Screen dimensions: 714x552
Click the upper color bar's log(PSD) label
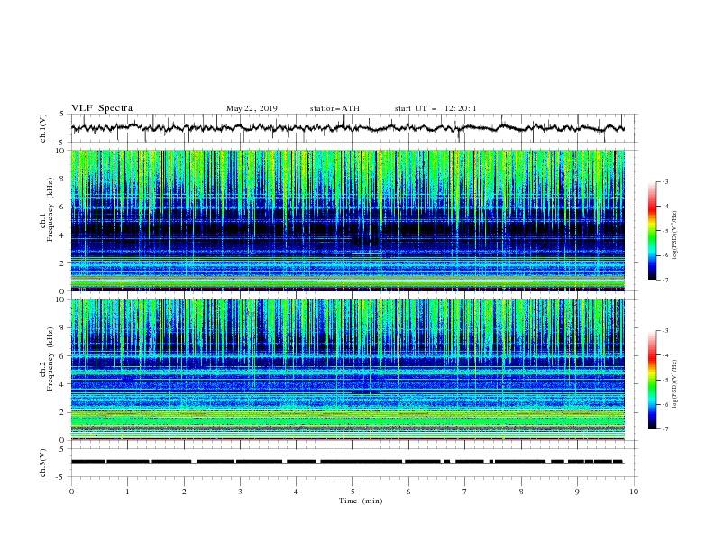[x=675, y=235]
